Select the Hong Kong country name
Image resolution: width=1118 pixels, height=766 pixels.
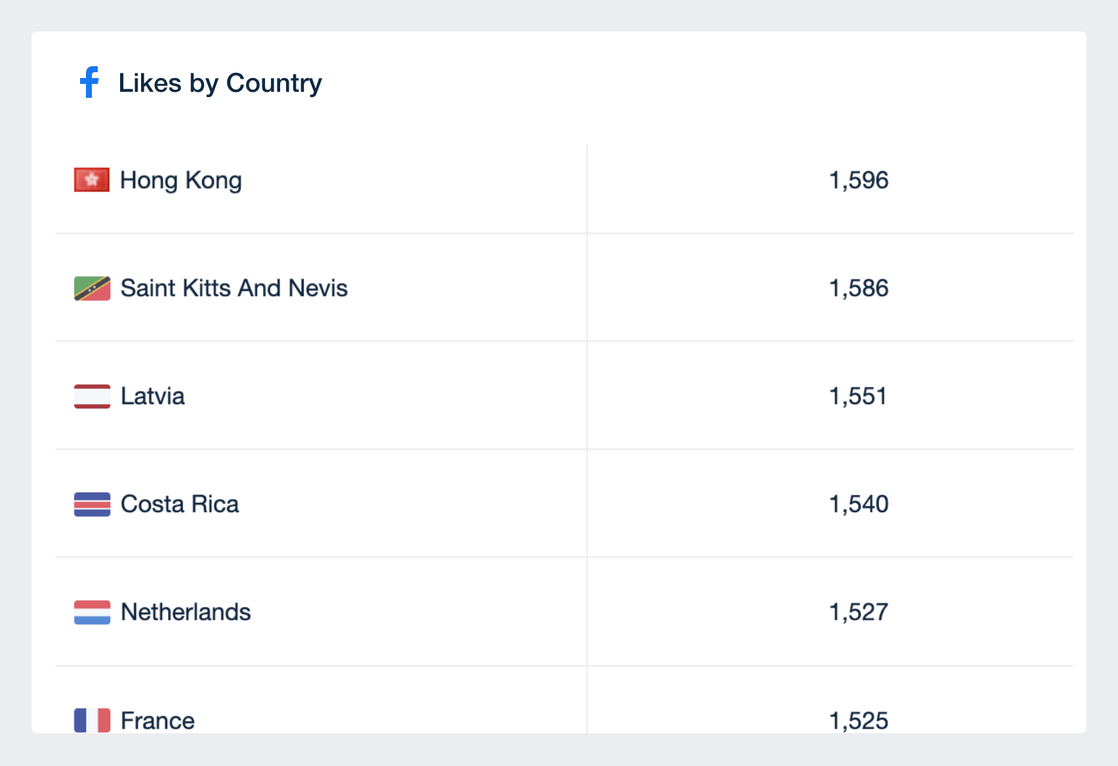pos(181,180)
